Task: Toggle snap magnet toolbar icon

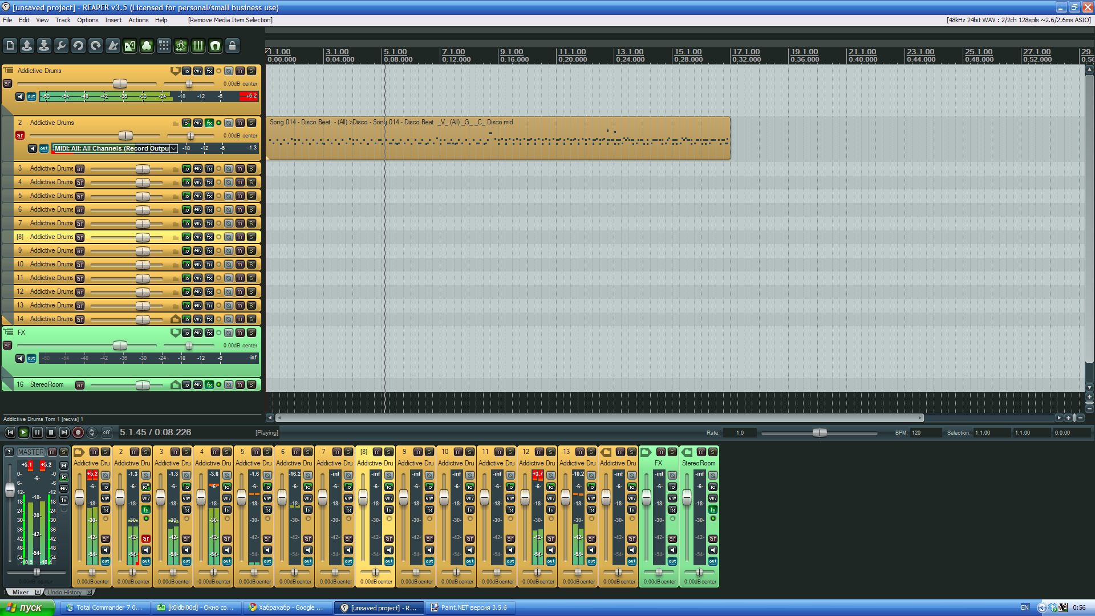Action: pyautogui.click(x=215, y=46)
